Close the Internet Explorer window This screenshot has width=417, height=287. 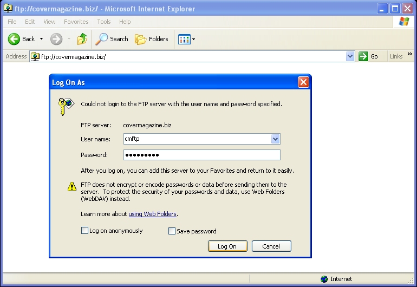pos(408,9)
